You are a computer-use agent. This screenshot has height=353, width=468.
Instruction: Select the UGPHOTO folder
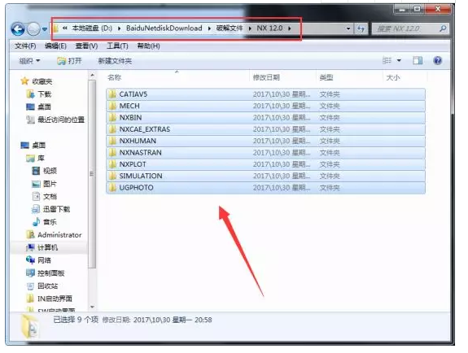tap(265, 187)
